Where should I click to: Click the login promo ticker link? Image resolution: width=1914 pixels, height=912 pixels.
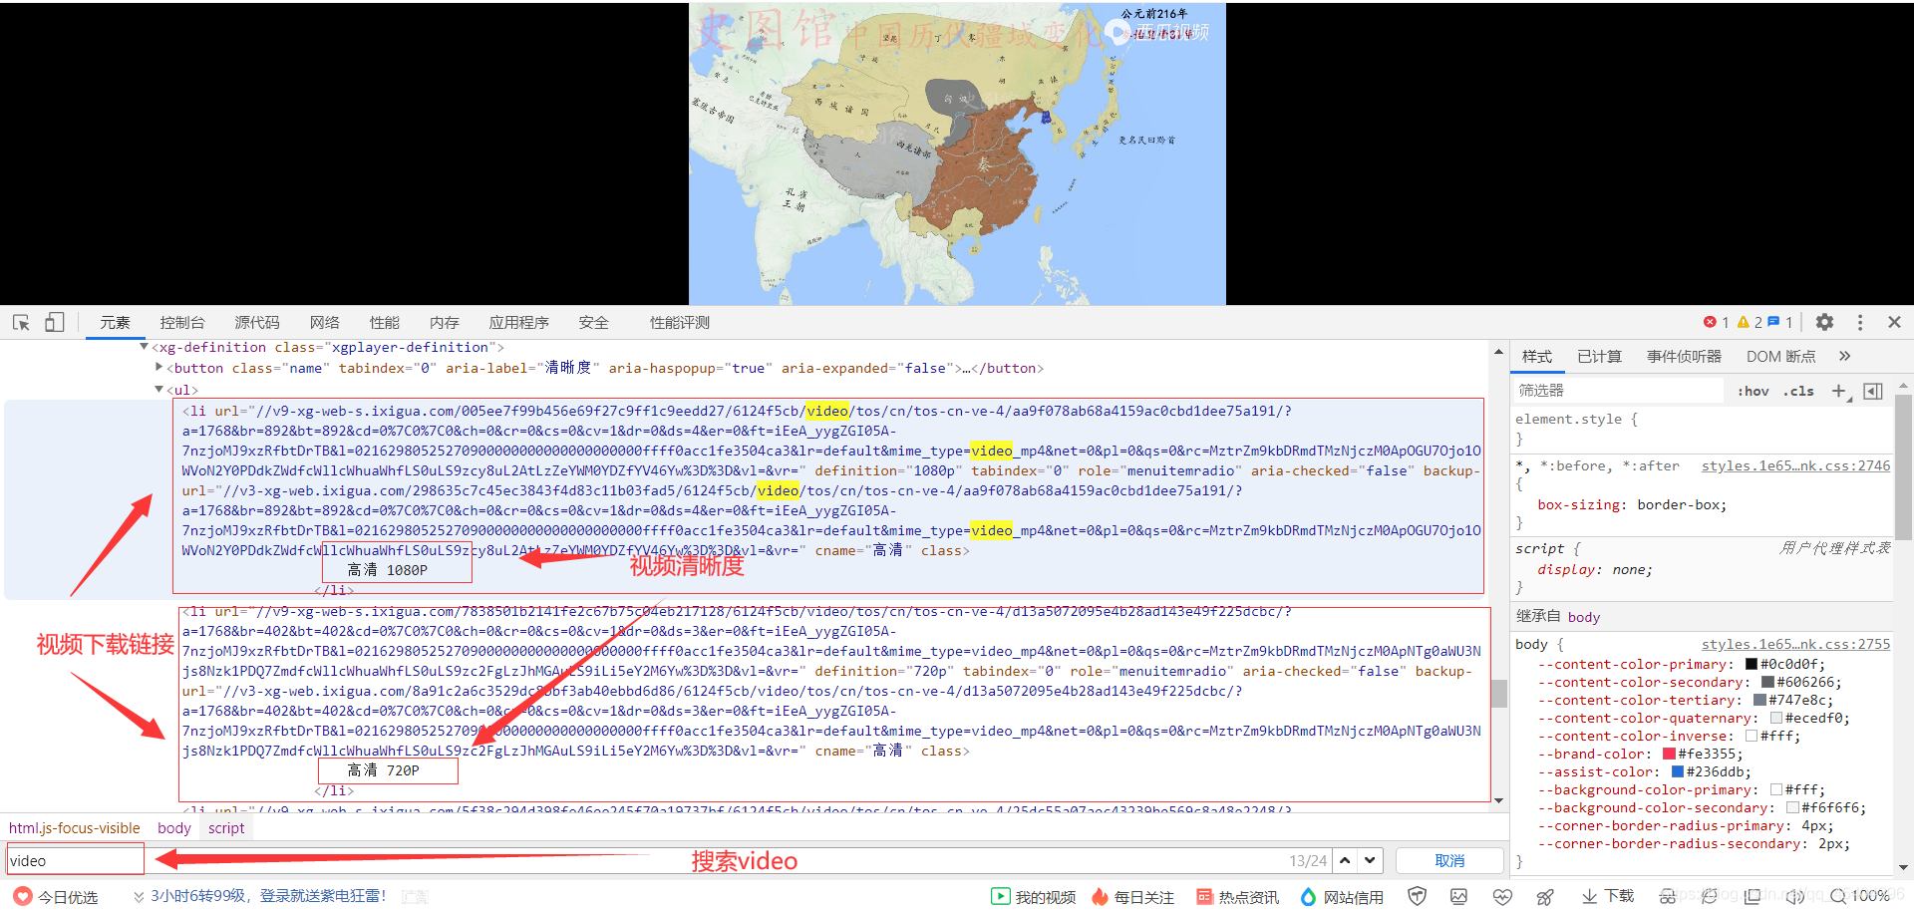[x=268, y=896]
